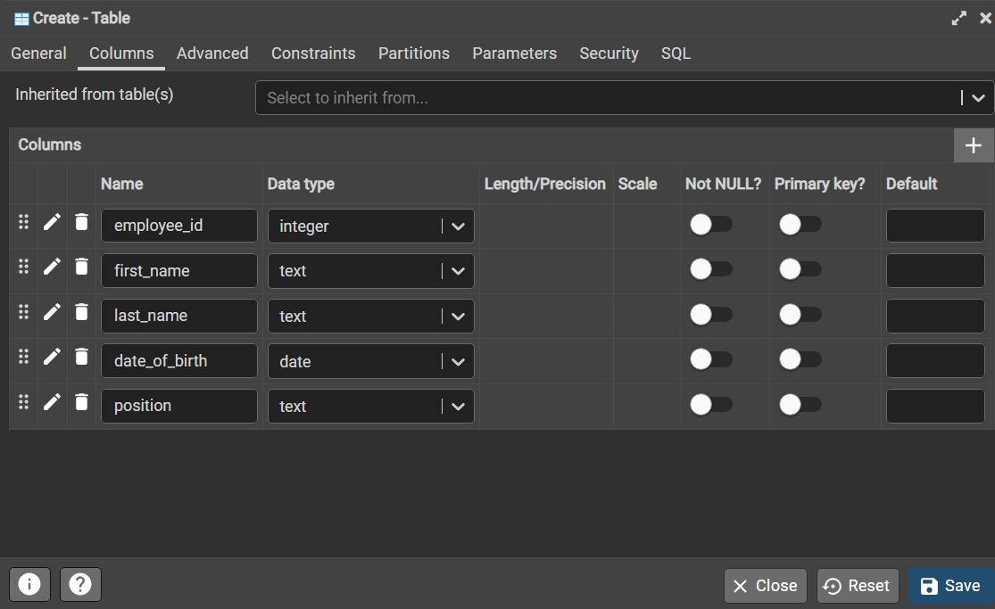Switch to the Constraints tab
The width and height of the screenshot is (995, 609).
point(313,53)
